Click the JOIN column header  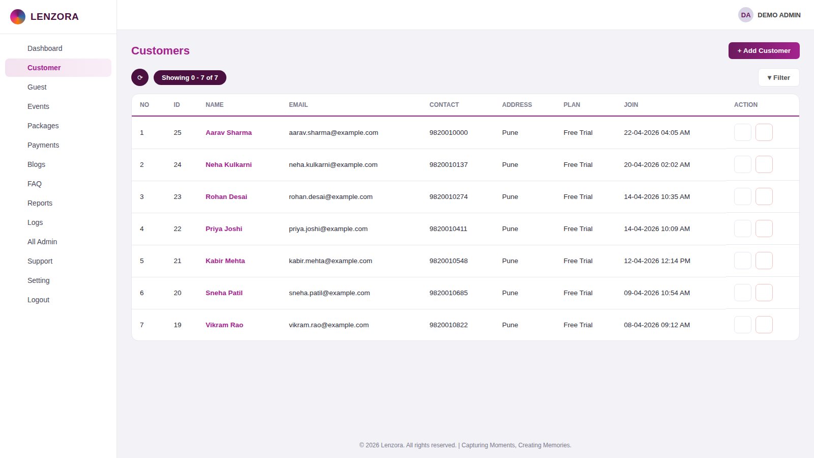coord(631,105)
